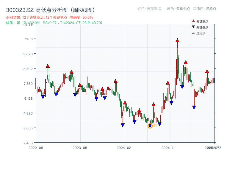Viewport: 238px width, 178px height.
Task: Select the red high marker immediately right of T1
Action: point(154,104)
